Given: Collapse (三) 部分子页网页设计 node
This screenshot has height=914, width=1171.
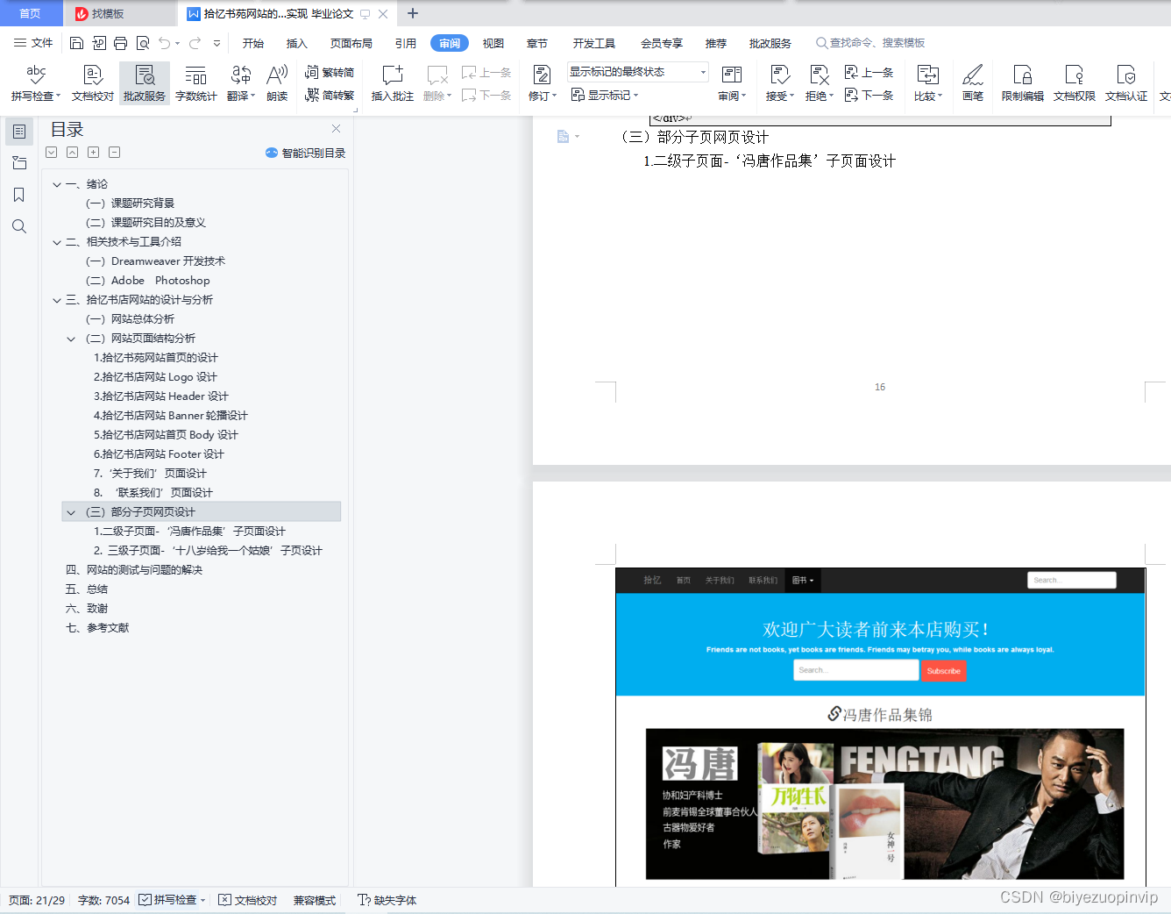Looking at the screenshot, I should coord(71,512).
